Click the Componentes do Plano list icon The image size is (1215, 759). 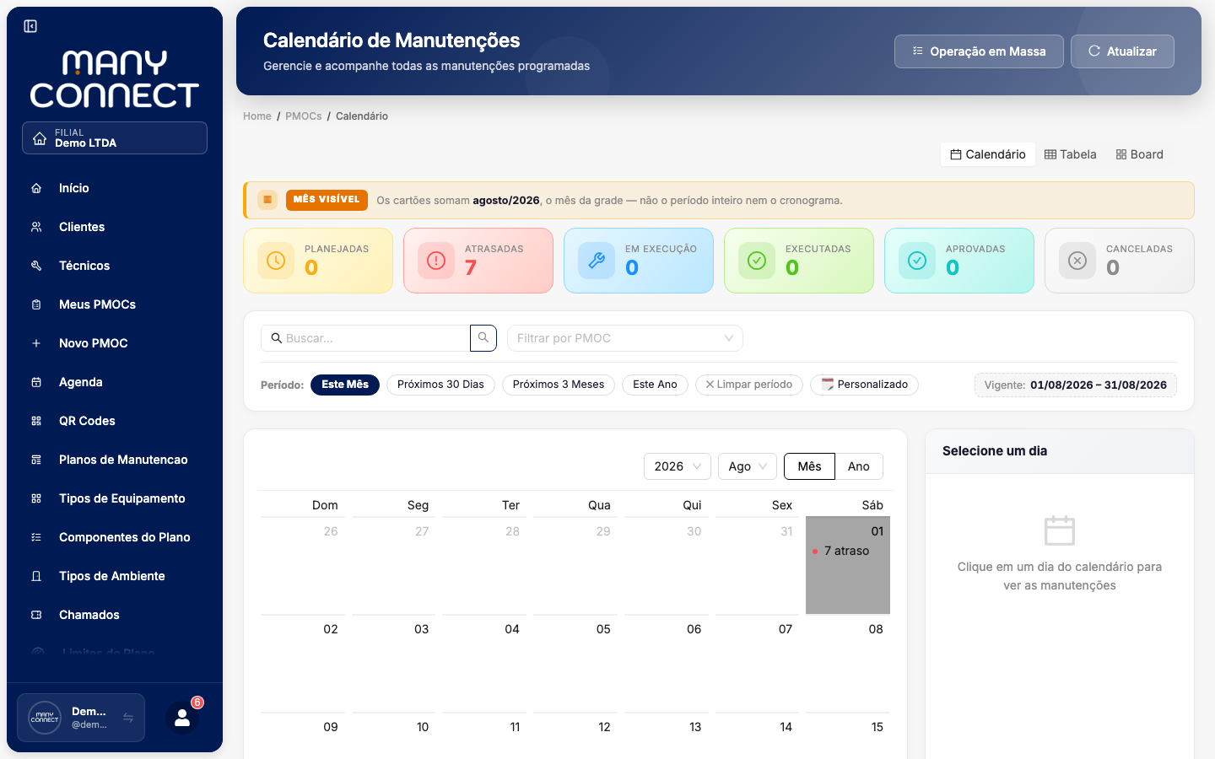[x=36, y=537]
